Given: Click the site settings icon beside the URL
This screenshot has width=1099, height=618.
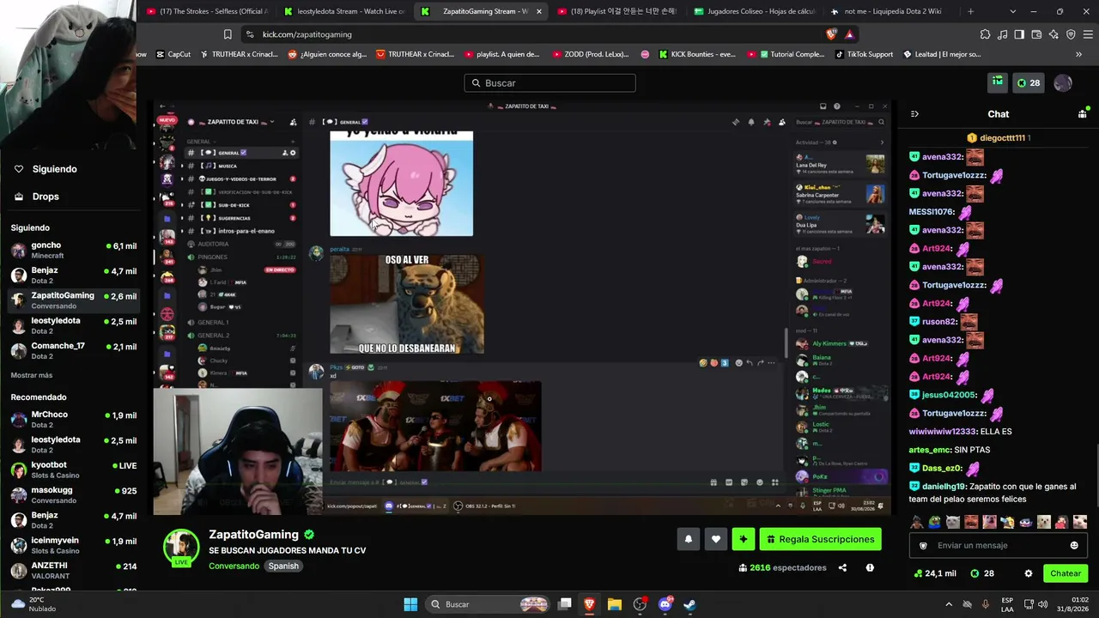Looking at the screenshot, I should 250,34.
